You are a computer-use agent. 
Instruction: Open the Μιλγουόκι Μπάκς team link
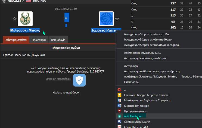[x=25, y=30]
